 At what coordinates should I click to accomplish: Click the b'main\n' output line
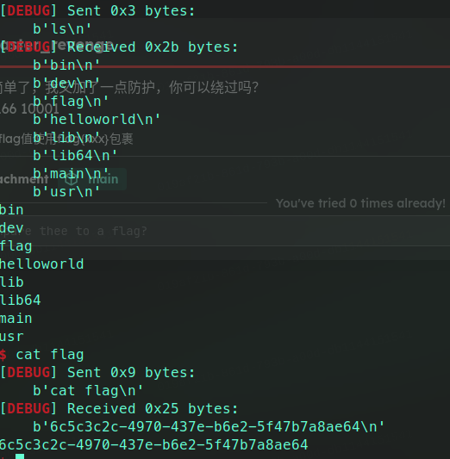click(71, 174)
